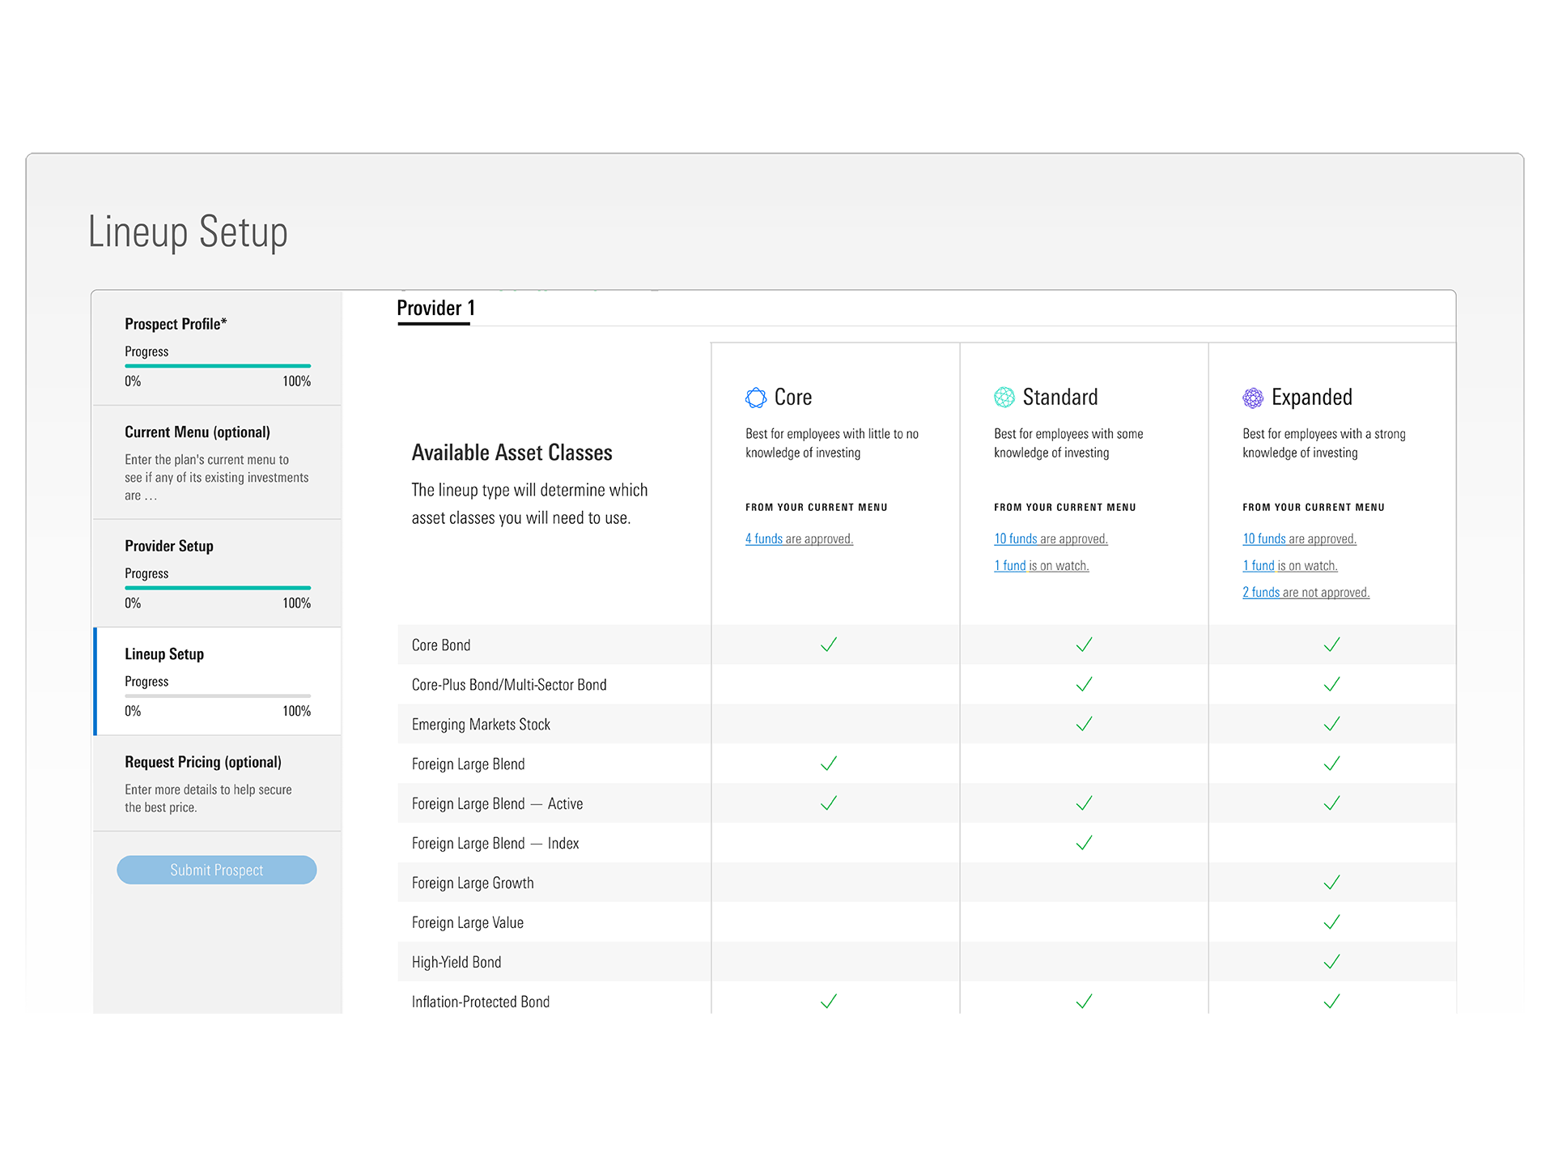Click Foreign Large Growth checkmark under Expanded
The image size is (1554, 1166).
tap(1331, 883)
